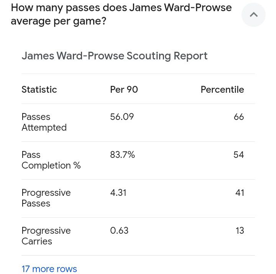Click the percentile value 13
276x274 pixels.
(x=240, y=230)
